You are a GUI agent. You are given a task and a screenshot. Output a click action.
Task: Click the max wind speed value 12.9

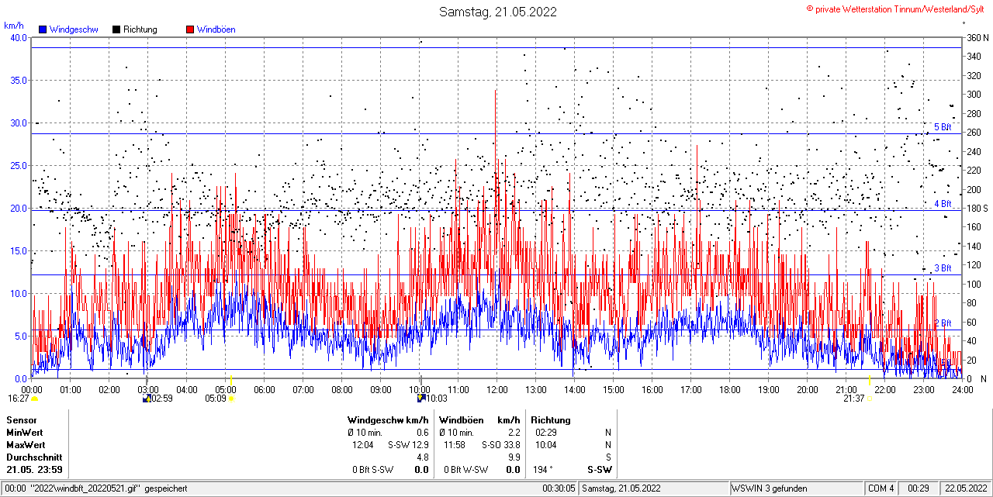(420, 445)
